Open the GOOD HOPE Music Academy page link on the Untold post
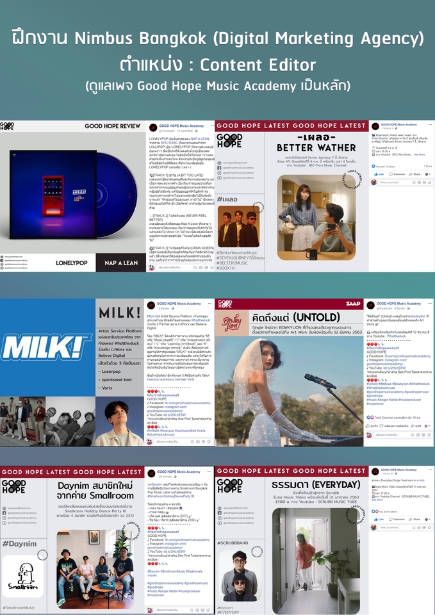This screenshot has width=435, height=615. click(399, 304)
